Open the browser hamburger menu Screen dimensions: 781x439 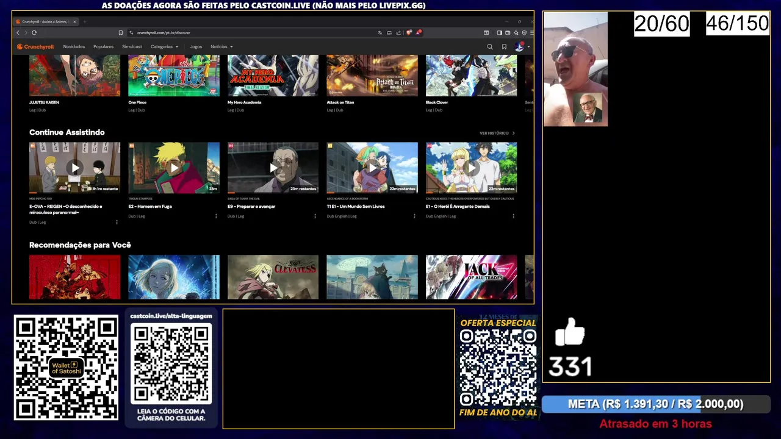(x=531, y=32)
